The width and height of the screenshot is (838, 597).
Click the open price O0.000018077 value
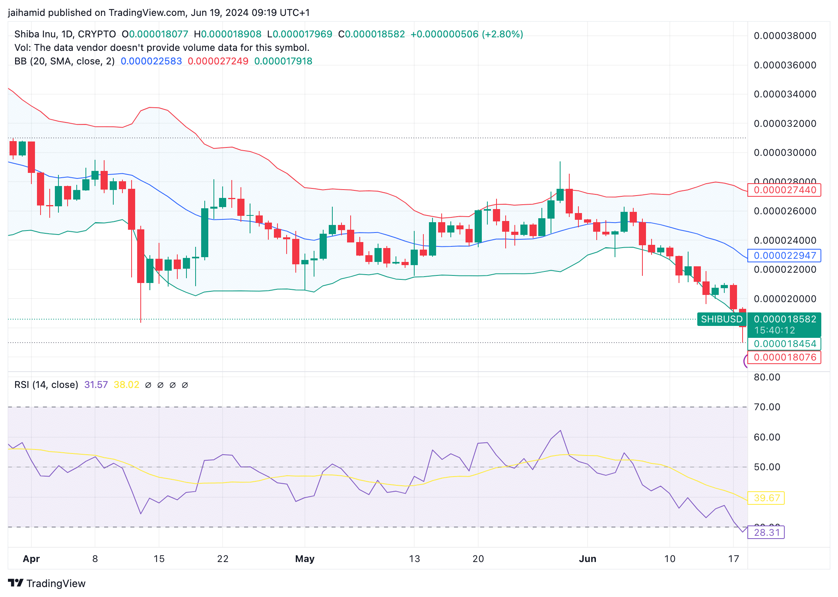[x=155, y=34]
